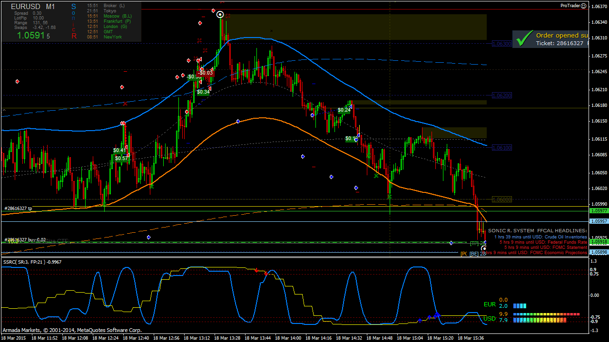609x342 pixels.
Task: Select the $0.24 profit label
Action: coord(344,110)
